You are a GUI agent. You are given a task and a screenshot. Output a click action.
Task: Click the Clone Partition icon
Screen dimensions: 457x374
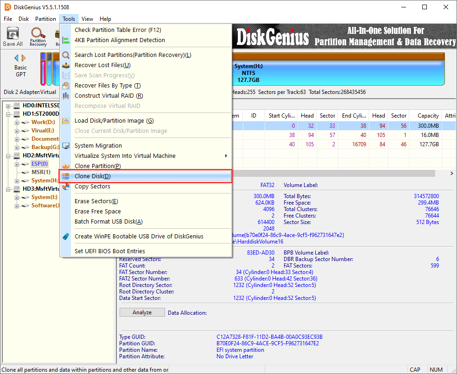(x=66, y=166)
